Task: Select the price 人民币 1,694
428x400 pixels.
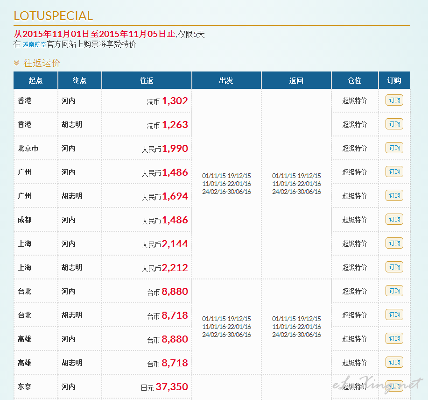Action: tap(165, 196)
